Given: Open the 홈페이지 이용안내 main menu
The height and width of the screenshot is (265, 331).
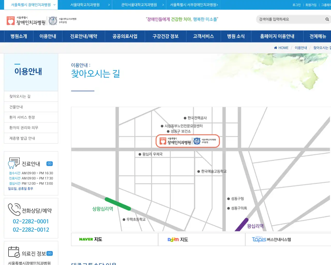Looking at the screenshot, I should tap(277, 36).
